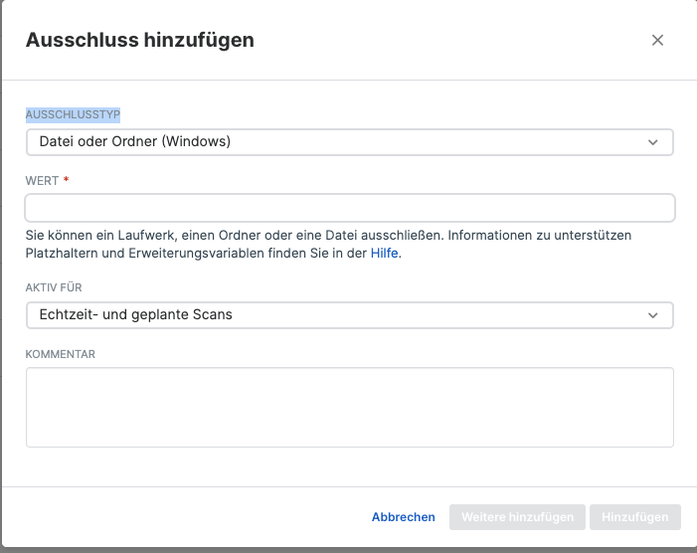Click into the Kommentar text area

tap(349, 407)
